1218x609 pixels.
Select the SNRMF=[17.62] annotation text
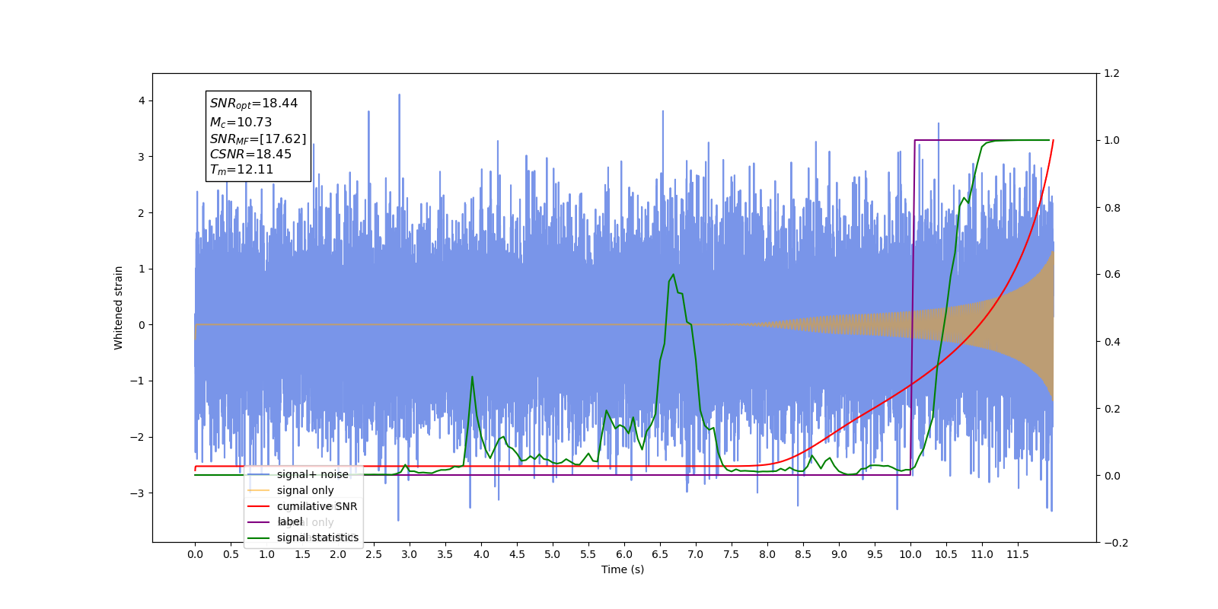(x=258, y=139)
